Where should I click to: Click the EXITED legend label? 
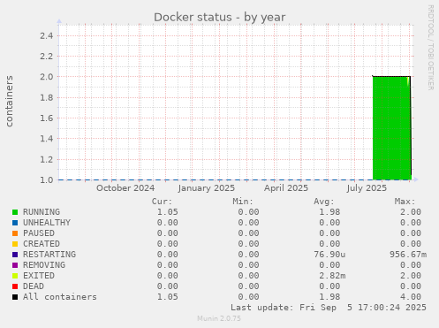pos(39,276)
